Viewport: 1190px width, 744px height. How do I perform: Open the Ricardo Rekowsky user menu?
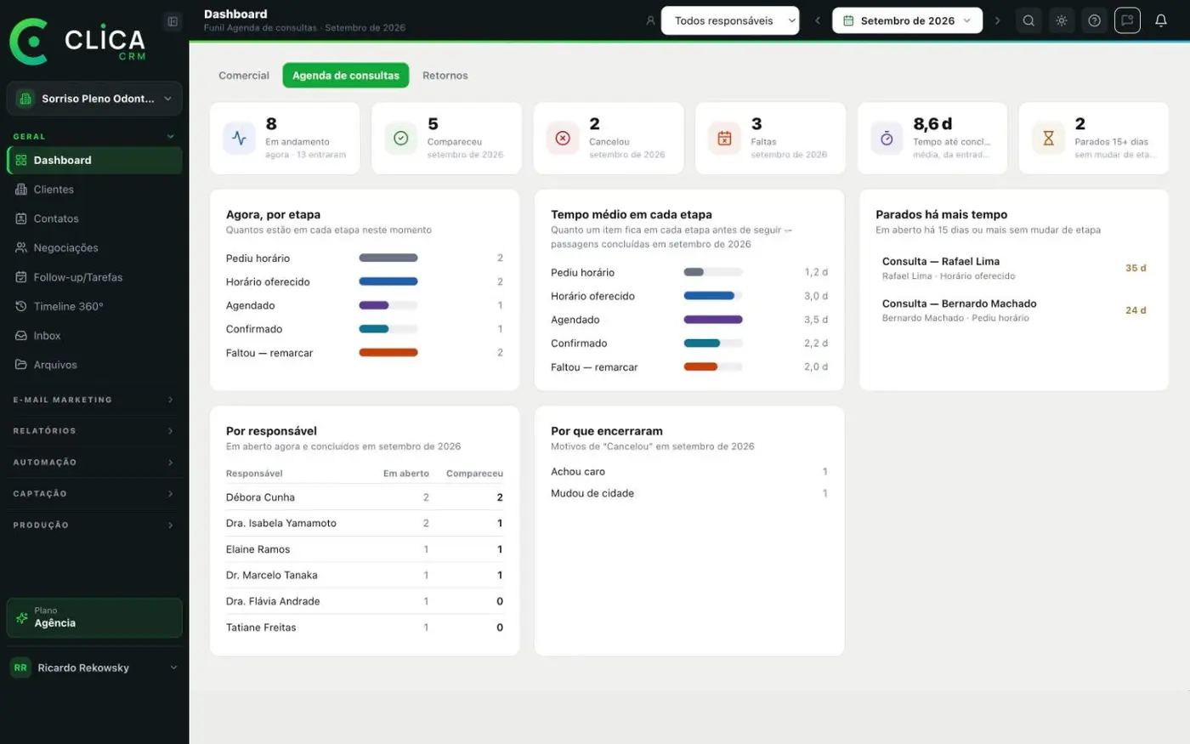94,667
